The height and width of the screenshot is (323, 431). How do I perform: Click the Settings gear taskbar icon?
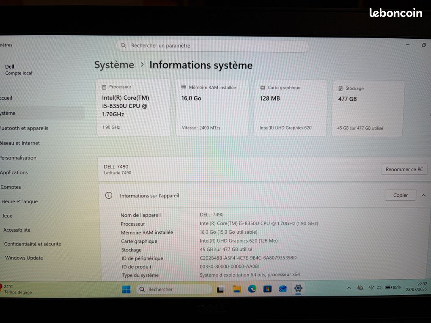click(298, 288)
